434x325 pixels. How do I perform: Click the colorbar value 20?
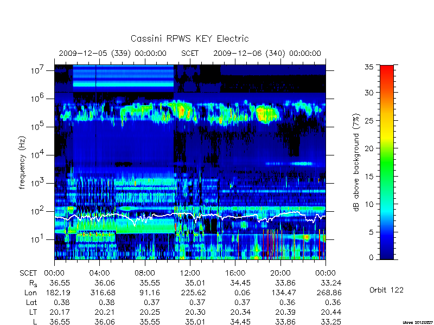pos(369,148)
